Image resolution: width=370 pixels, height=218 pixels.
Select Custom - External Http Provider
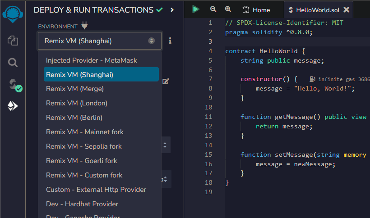101,190
